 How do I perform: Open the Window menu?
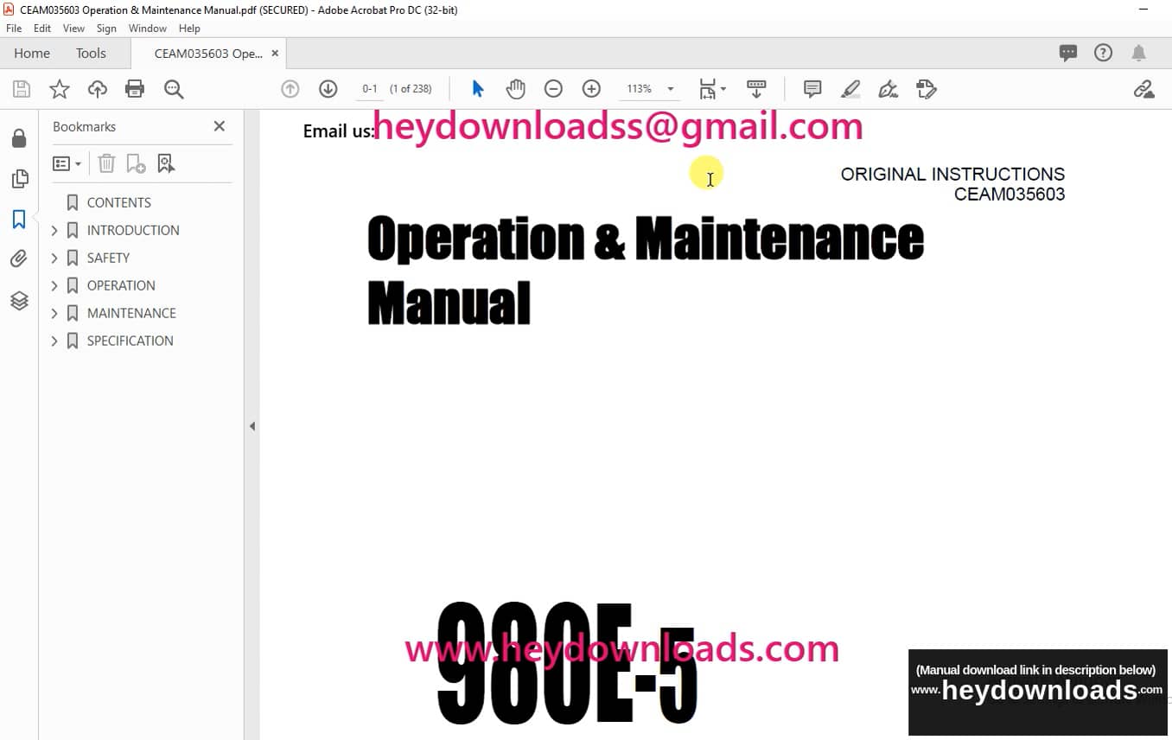tap(148, 29)
